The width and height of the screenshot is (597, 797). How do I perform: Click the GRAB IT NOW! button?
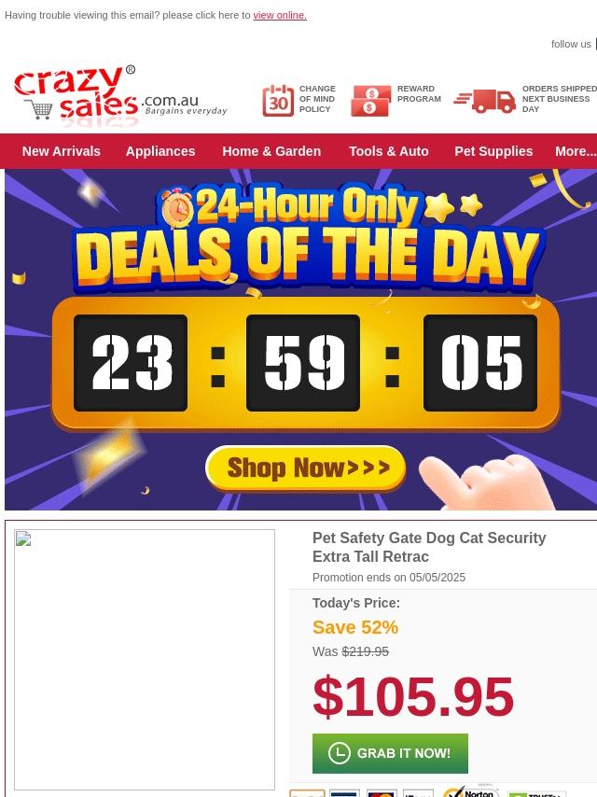(x=390, y=753)
